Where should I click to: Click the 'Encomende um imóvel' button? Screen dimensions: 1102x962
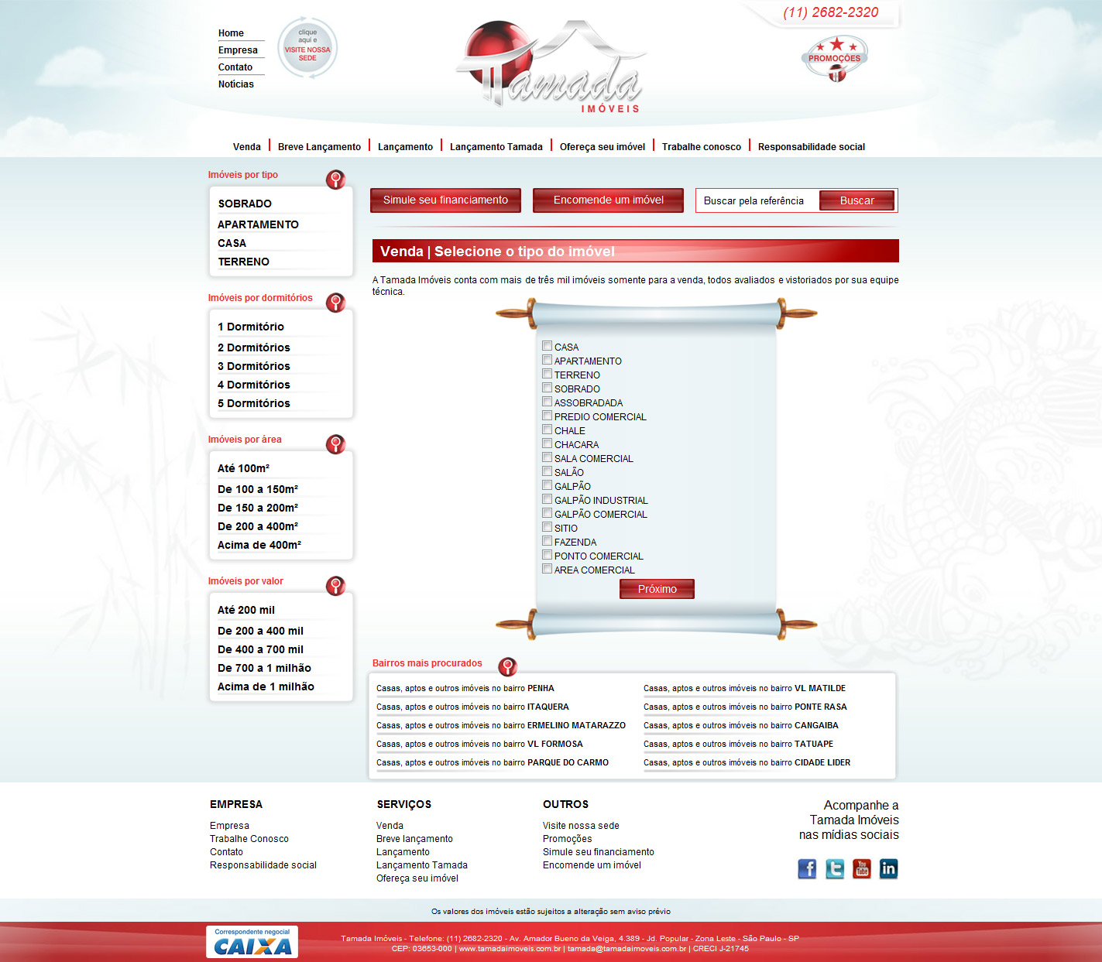click(x=609, y=200)
